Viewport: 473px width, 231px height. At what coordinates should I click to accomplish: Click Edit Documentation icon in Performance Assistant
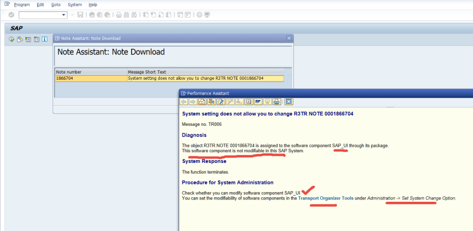tap(221, 102)
